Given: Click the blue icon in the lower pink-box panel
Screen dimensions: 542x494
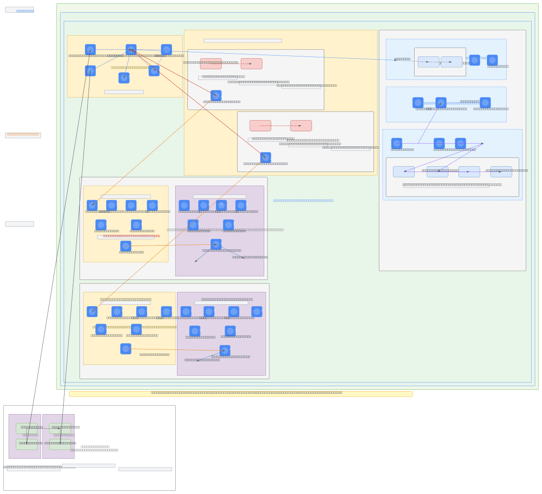Looking at the screenshot, I should coord(266,158).
